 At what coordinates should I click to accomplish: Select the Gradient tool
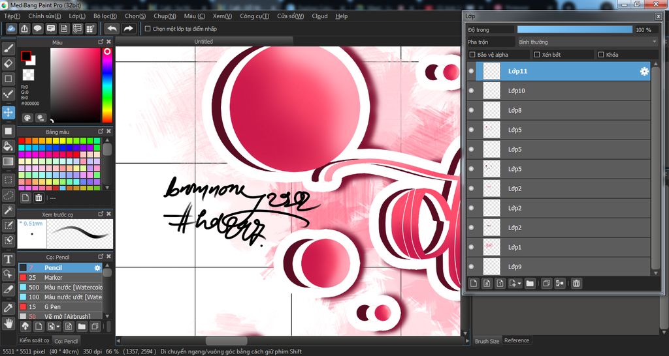point(8,162)
